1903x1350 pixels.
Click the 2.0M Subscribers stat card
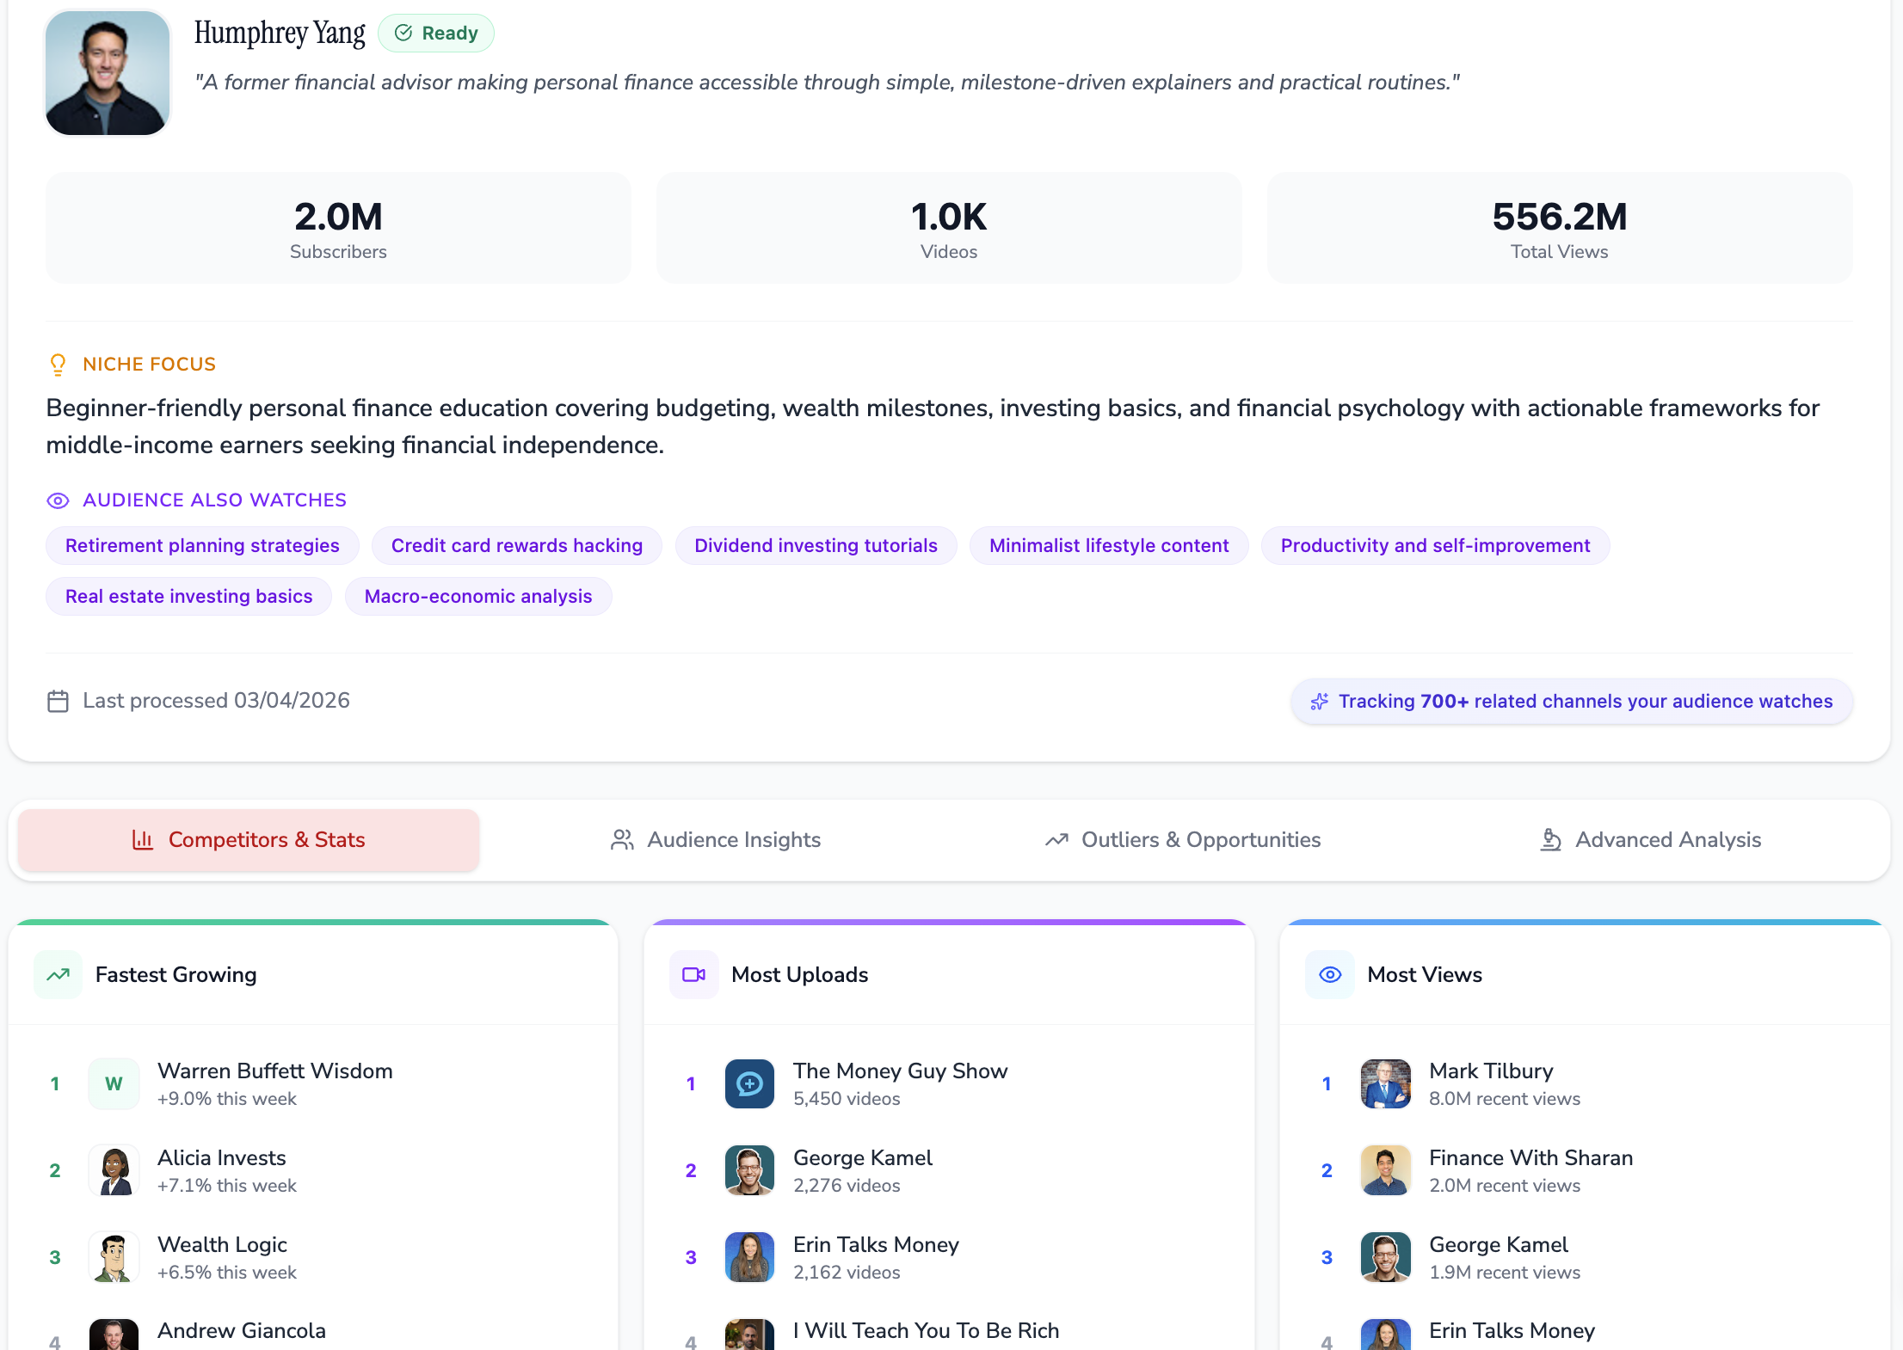338,228
